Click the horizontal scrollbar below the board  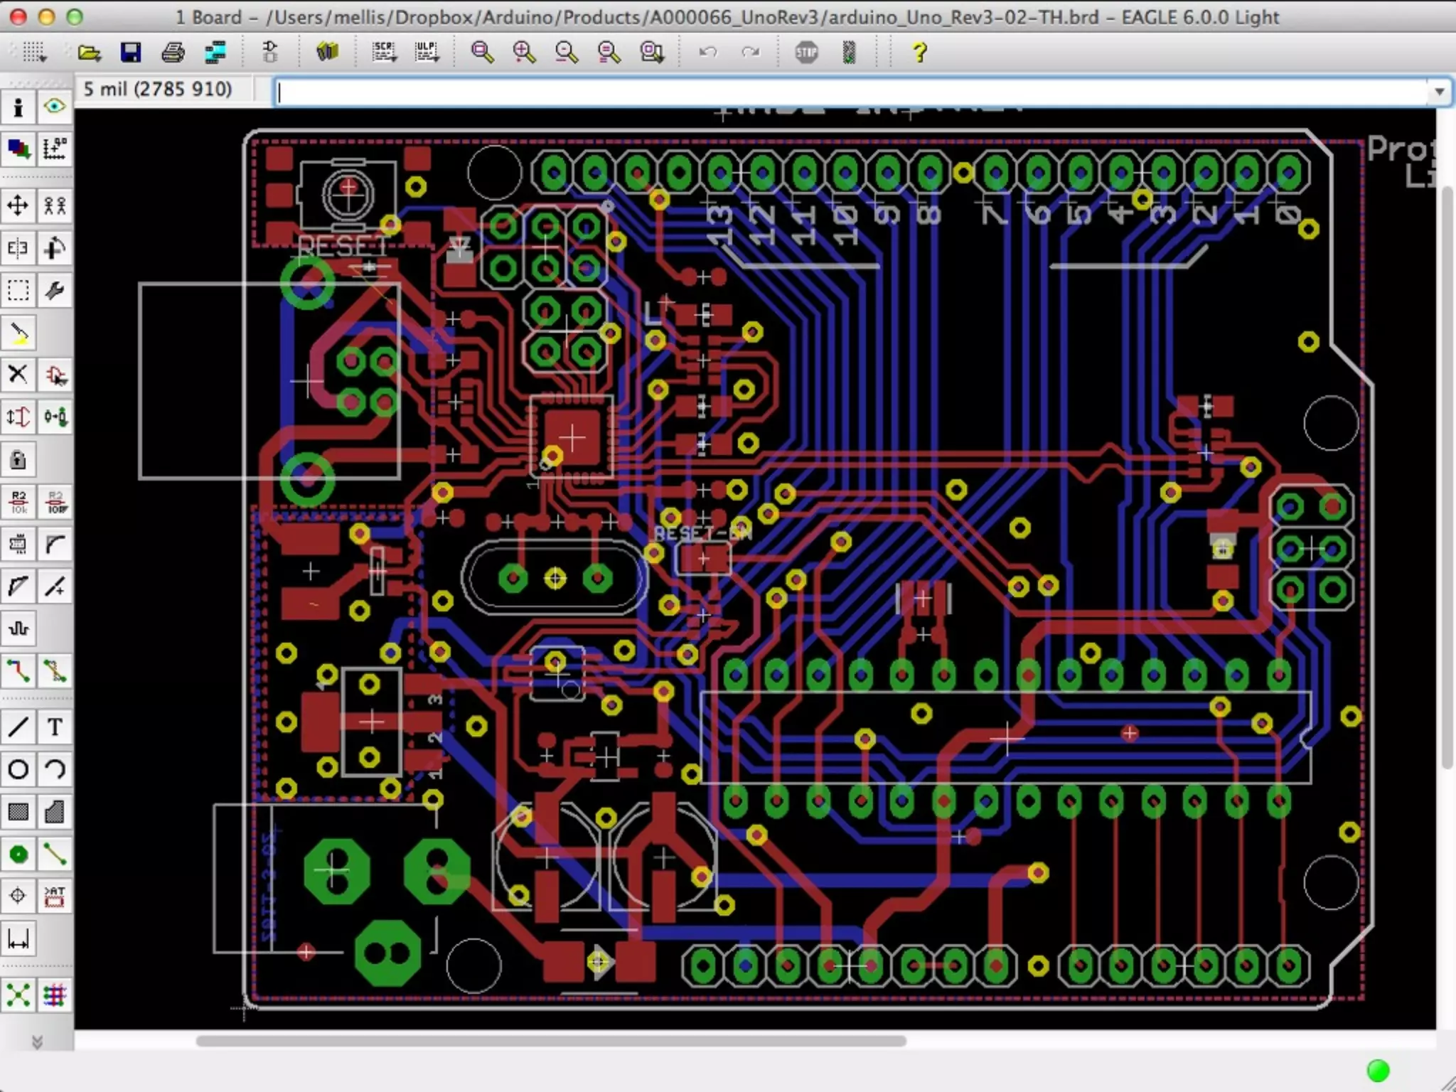pos(551,1042)
